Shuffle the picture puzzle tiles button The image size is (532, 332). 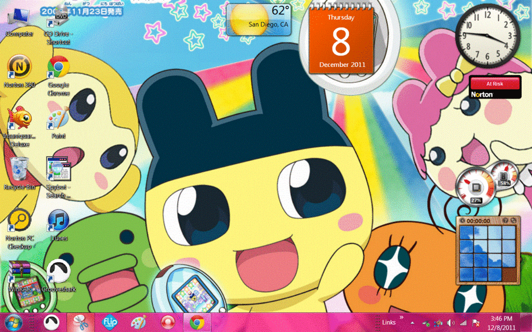[x=513, y=220]
